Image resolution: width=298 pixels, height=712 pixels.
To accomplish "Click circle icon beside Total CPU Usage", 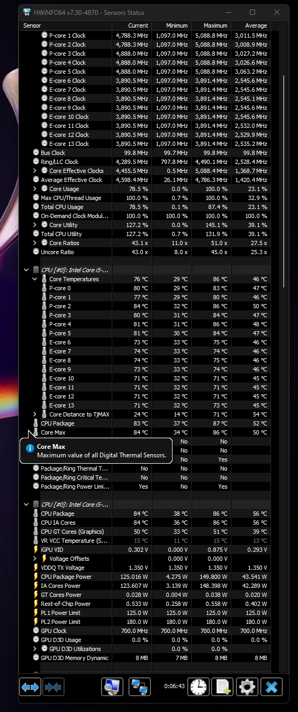I will click(36, 207).
